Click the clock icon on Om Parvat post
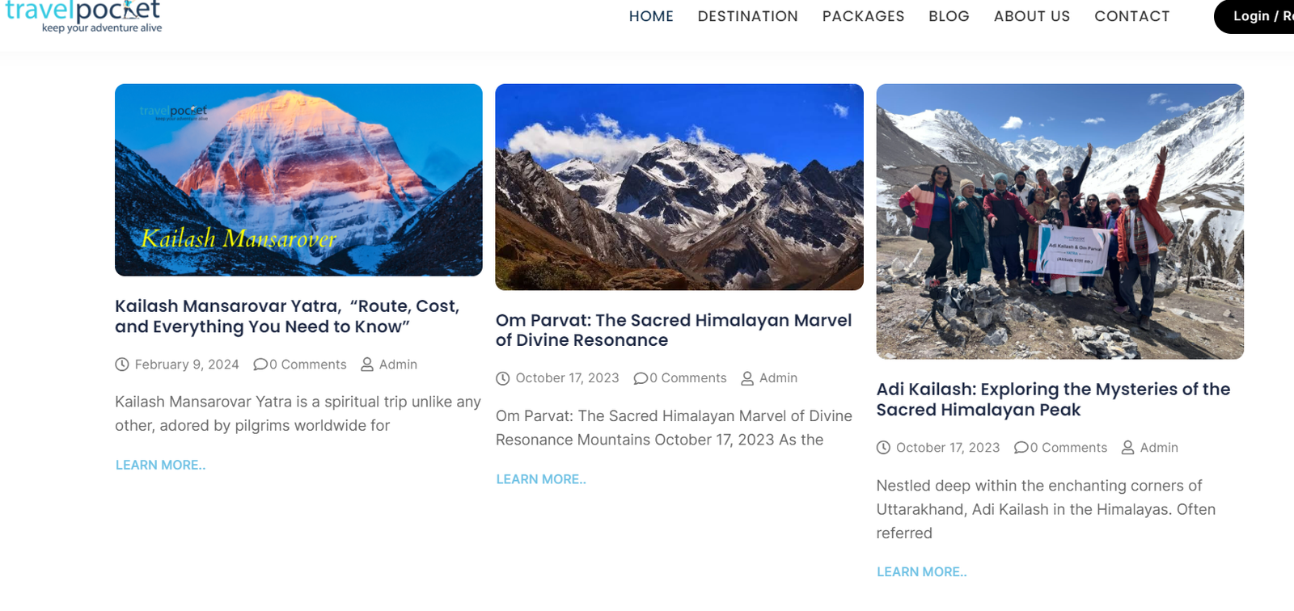 [503, 378]
